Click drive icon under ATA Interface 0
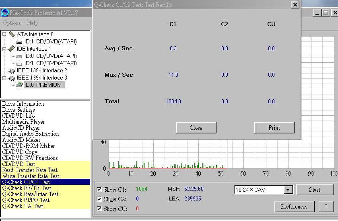 (x=19, y=42)
